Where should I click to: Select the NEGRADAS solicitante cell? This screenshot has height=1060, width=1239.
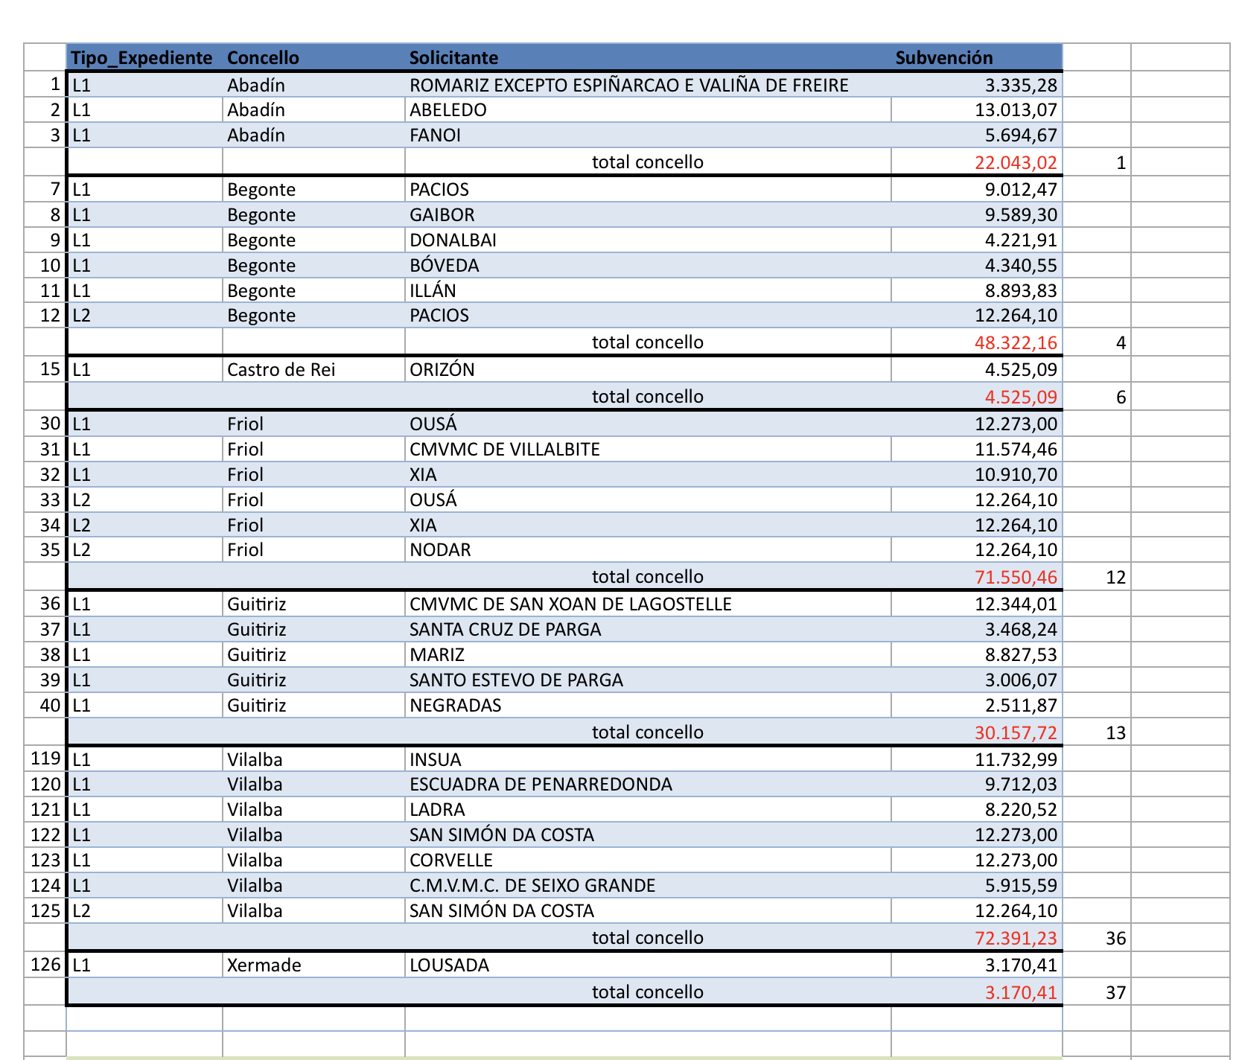(x=648, y=706)
